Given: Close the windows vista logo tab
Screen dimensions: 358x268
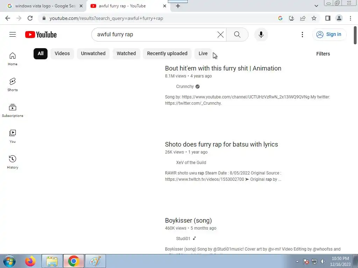Looking at the screenshot, I should (81, 6).
